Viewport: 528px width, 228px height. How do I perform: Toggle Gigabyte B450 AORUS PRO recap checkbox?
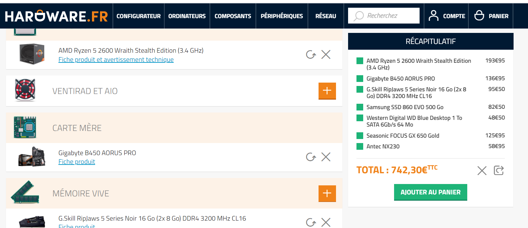tap(360, 79)
